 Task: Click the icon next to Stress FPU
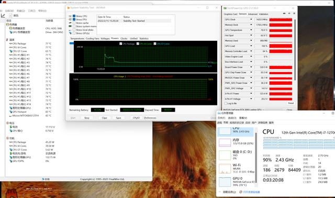click(x=70, y=19)
